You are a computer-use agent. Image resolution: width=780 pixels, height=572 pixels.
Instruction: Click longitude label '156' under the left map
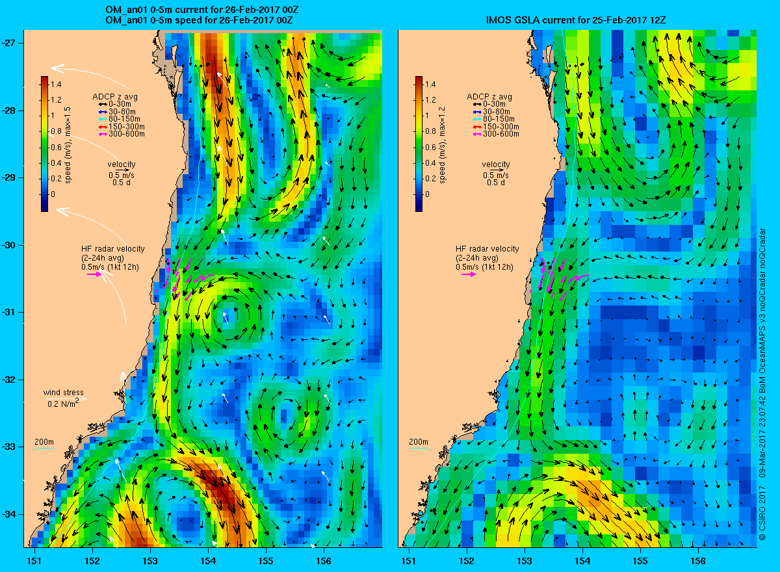pos(324,560)
